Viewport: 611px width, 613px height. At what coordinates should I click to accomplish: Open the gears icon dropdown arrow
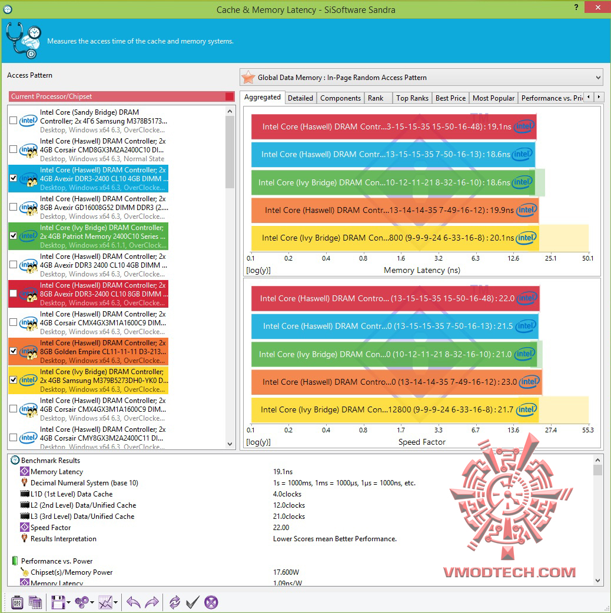pyautogui.click(x=92, y=602)
